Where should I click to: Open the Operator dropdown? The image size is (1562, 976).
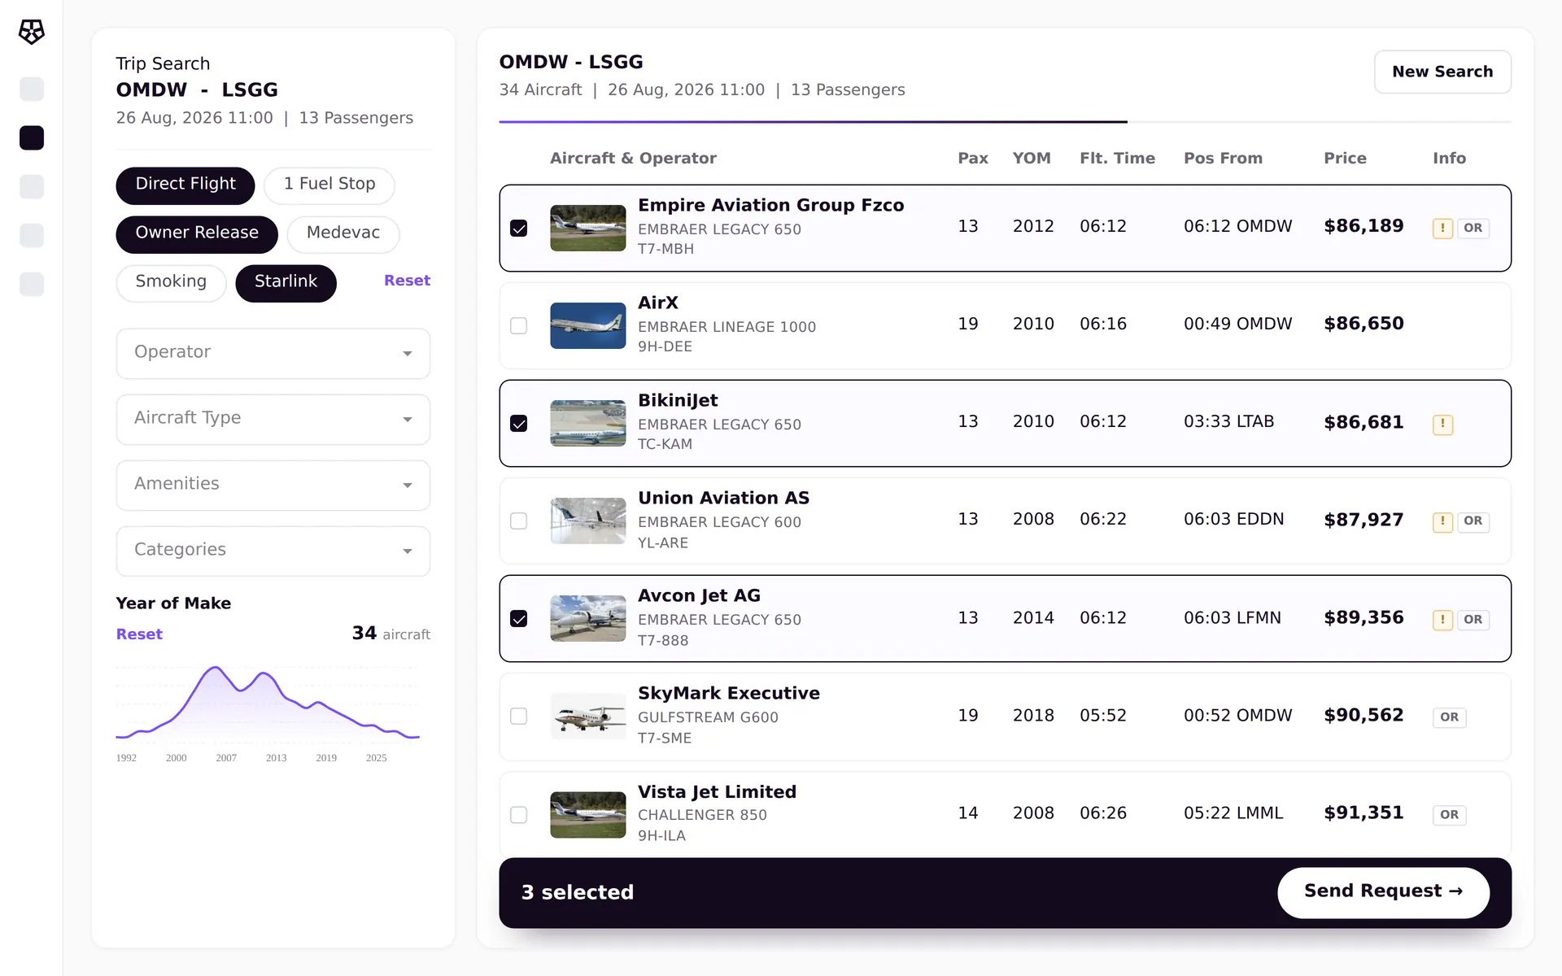[x=273, y=353]
